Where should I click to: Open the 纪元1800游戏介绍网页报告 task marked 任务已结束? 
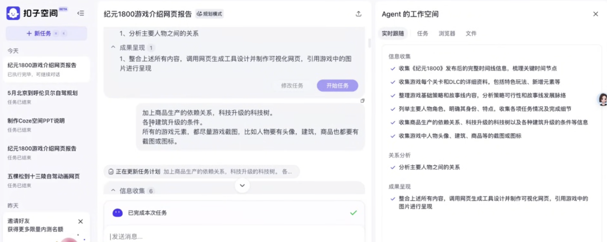coord(46,153)
